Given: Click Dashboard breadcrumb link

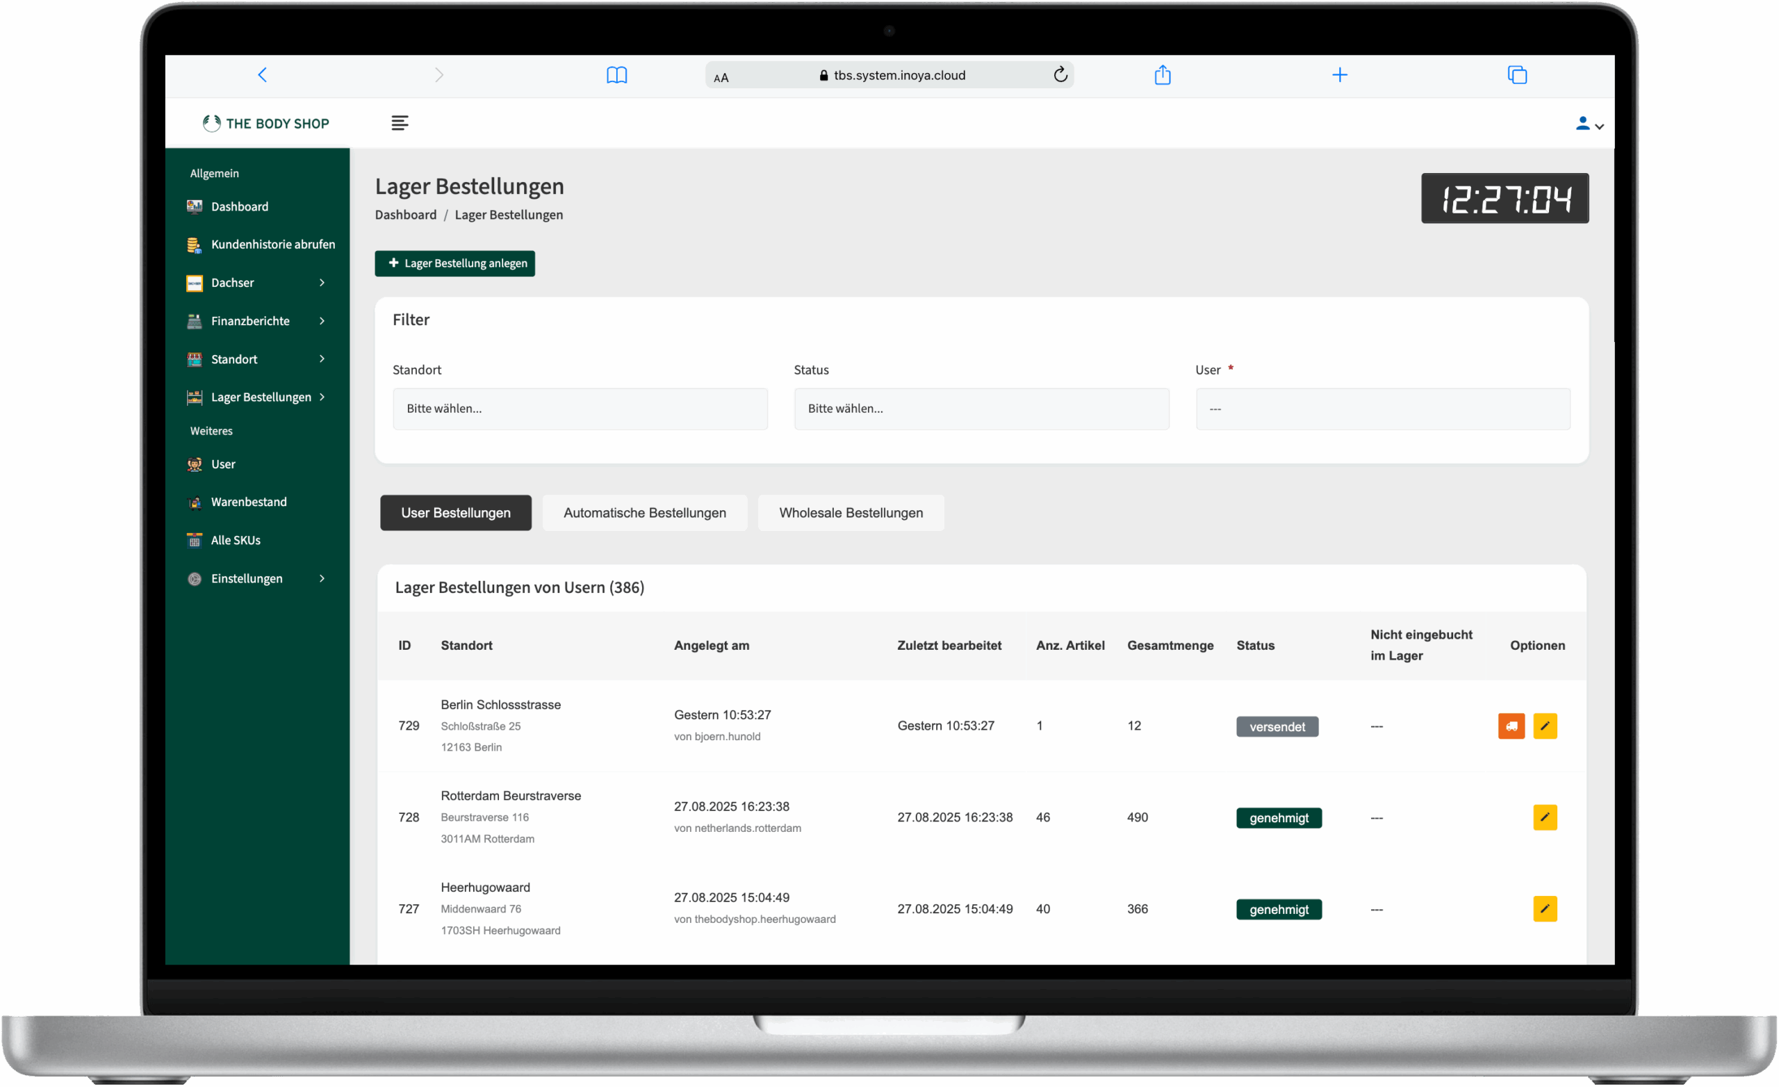Looking at the screenshot, I should [405, 215].
